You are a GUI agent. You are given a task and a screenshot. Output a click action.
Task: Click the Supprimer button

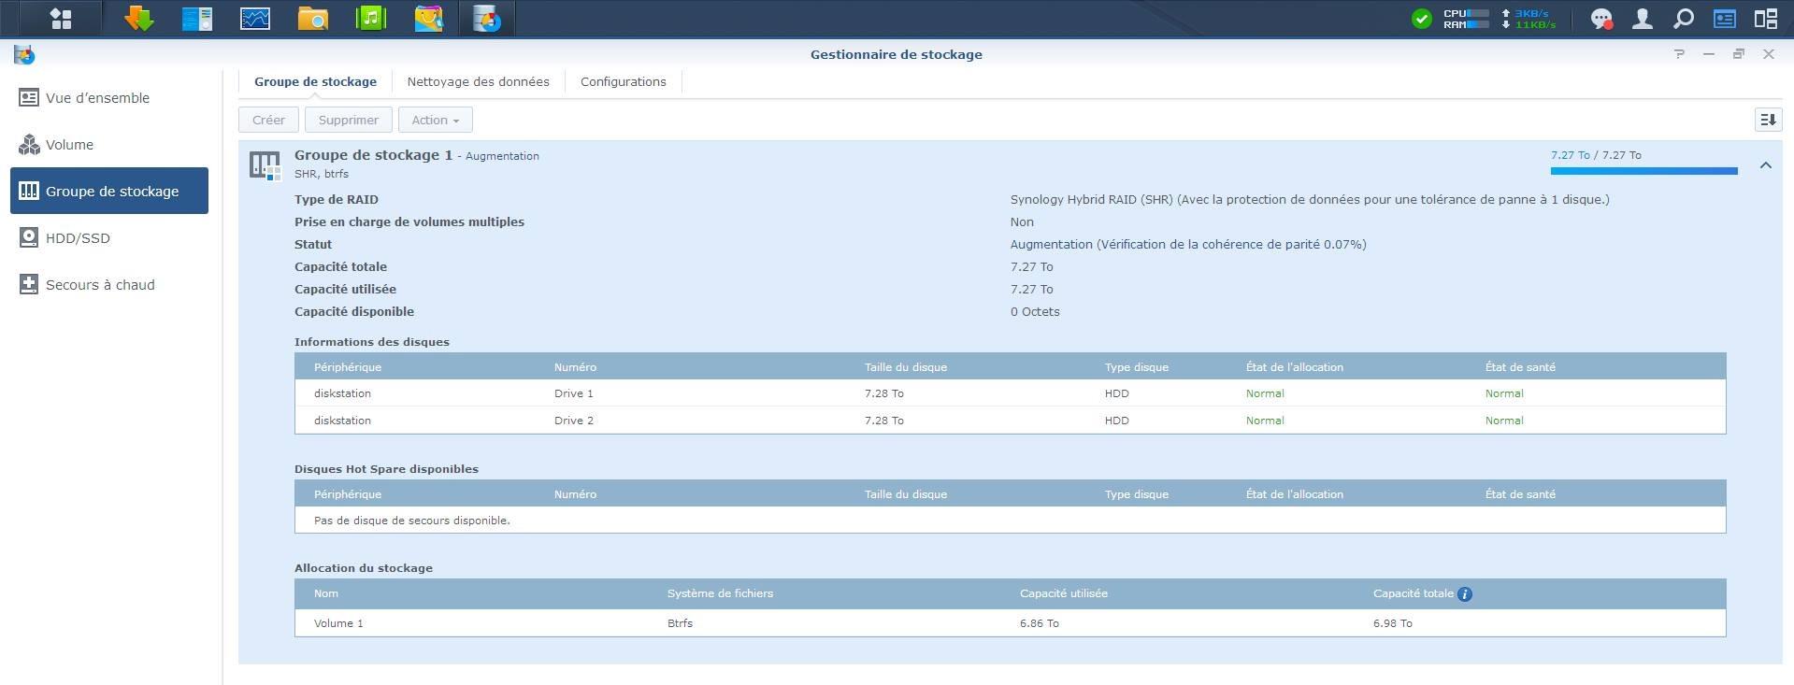pyautogui.click(x=349, y=120)
